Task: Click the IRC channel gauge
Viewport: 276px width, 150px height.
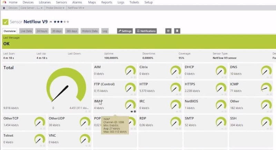Action: point(176,105)
